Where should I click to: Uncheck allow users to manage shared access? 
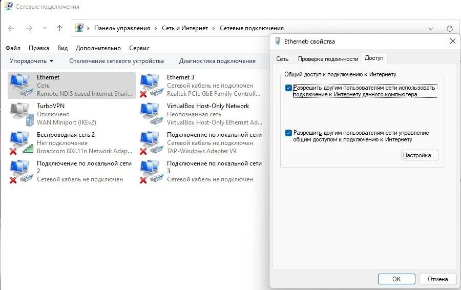(288, 133)
